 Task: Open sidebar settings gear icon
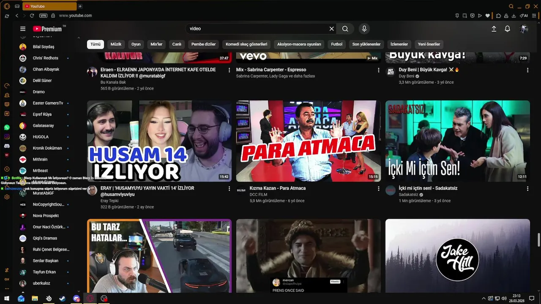[7, 197]
